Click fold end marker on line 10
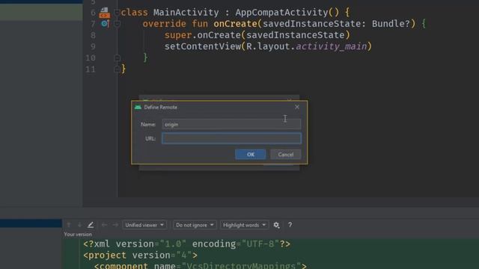Viewport: 479px width, 269px height. (x=117, y=58)
